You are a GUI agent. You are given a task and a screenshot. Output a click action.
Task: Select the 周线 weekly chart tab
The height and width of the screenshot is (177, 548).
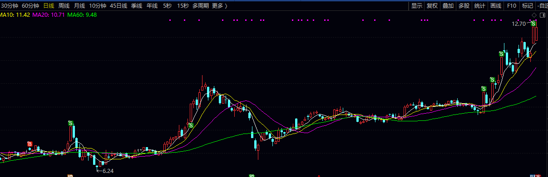coord(64,6)
